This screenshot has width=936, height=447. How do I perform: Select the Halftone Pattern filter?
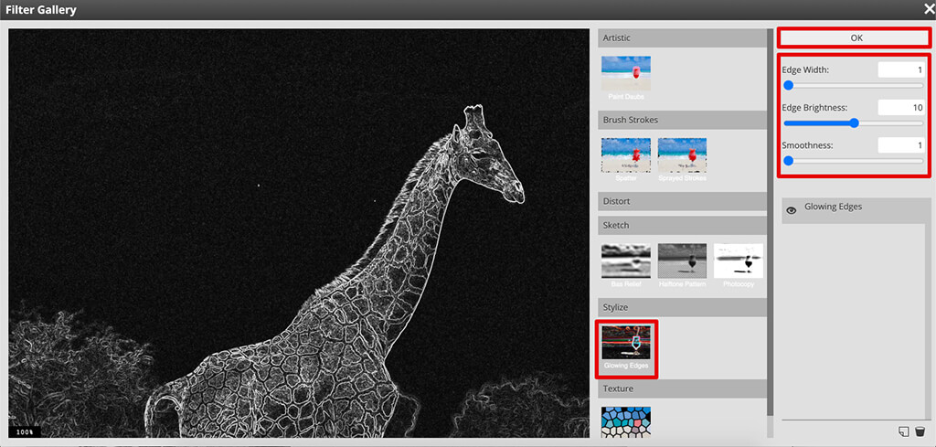click(x=682, y=261)
